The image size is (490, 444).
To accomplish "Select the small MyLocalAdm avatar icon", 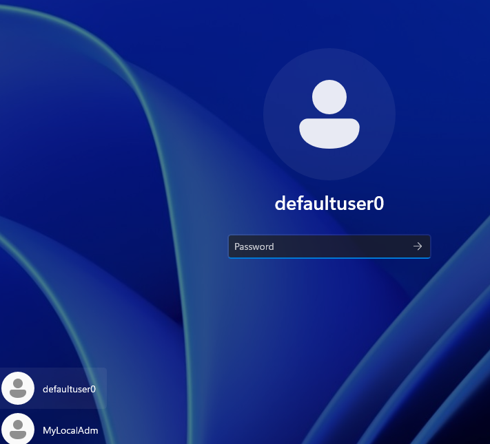I will [18, 429].
